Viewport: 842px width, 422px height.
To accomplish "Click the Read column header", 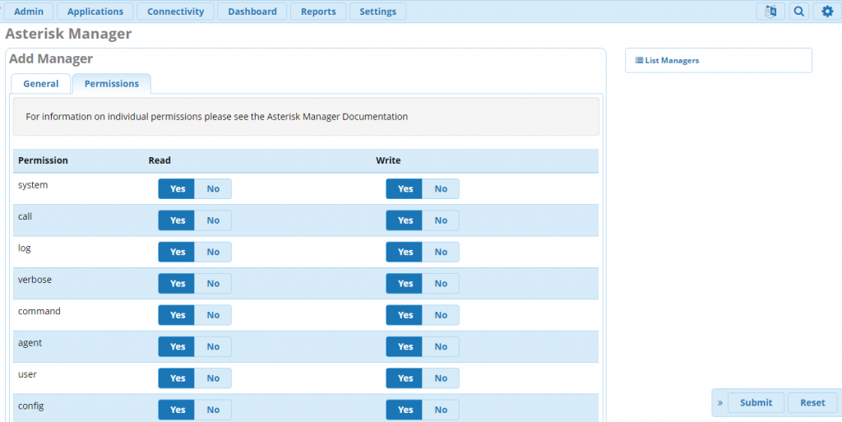I will (x=160, y=160).
